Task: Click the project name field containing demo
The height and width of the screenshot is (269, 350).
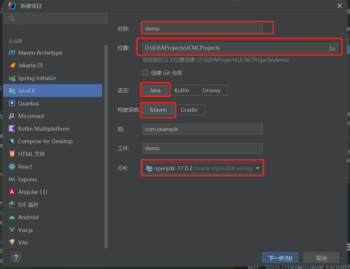Action: click(202, 29)
